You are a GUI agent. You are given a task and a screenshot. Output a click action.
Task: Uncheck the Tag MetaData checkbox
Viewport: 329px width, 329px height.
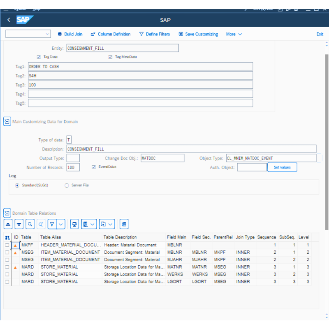coord(110,57)
